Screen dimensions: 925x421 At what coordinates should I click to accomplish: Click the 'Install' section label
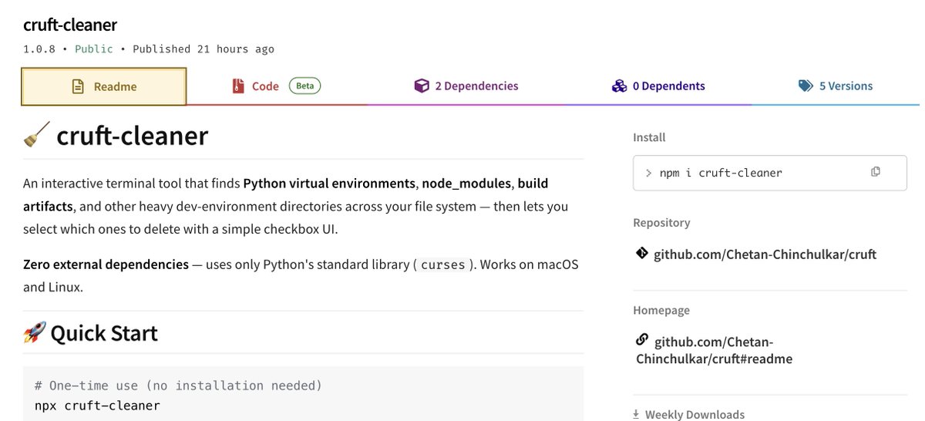click(x=649, y=137)
